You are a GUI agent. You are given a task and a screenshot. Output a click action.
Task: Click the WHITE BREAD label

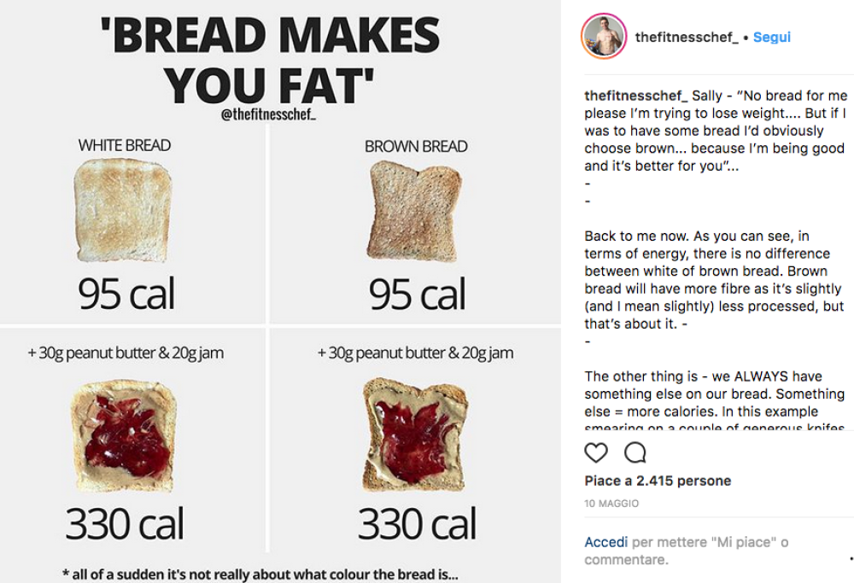click(125, 146)
